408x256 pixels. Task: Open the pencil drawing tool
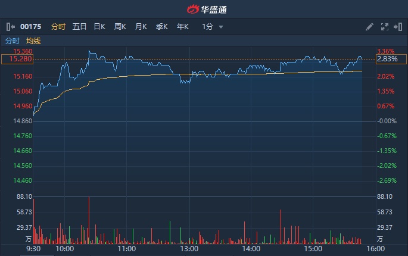(369, 27)
